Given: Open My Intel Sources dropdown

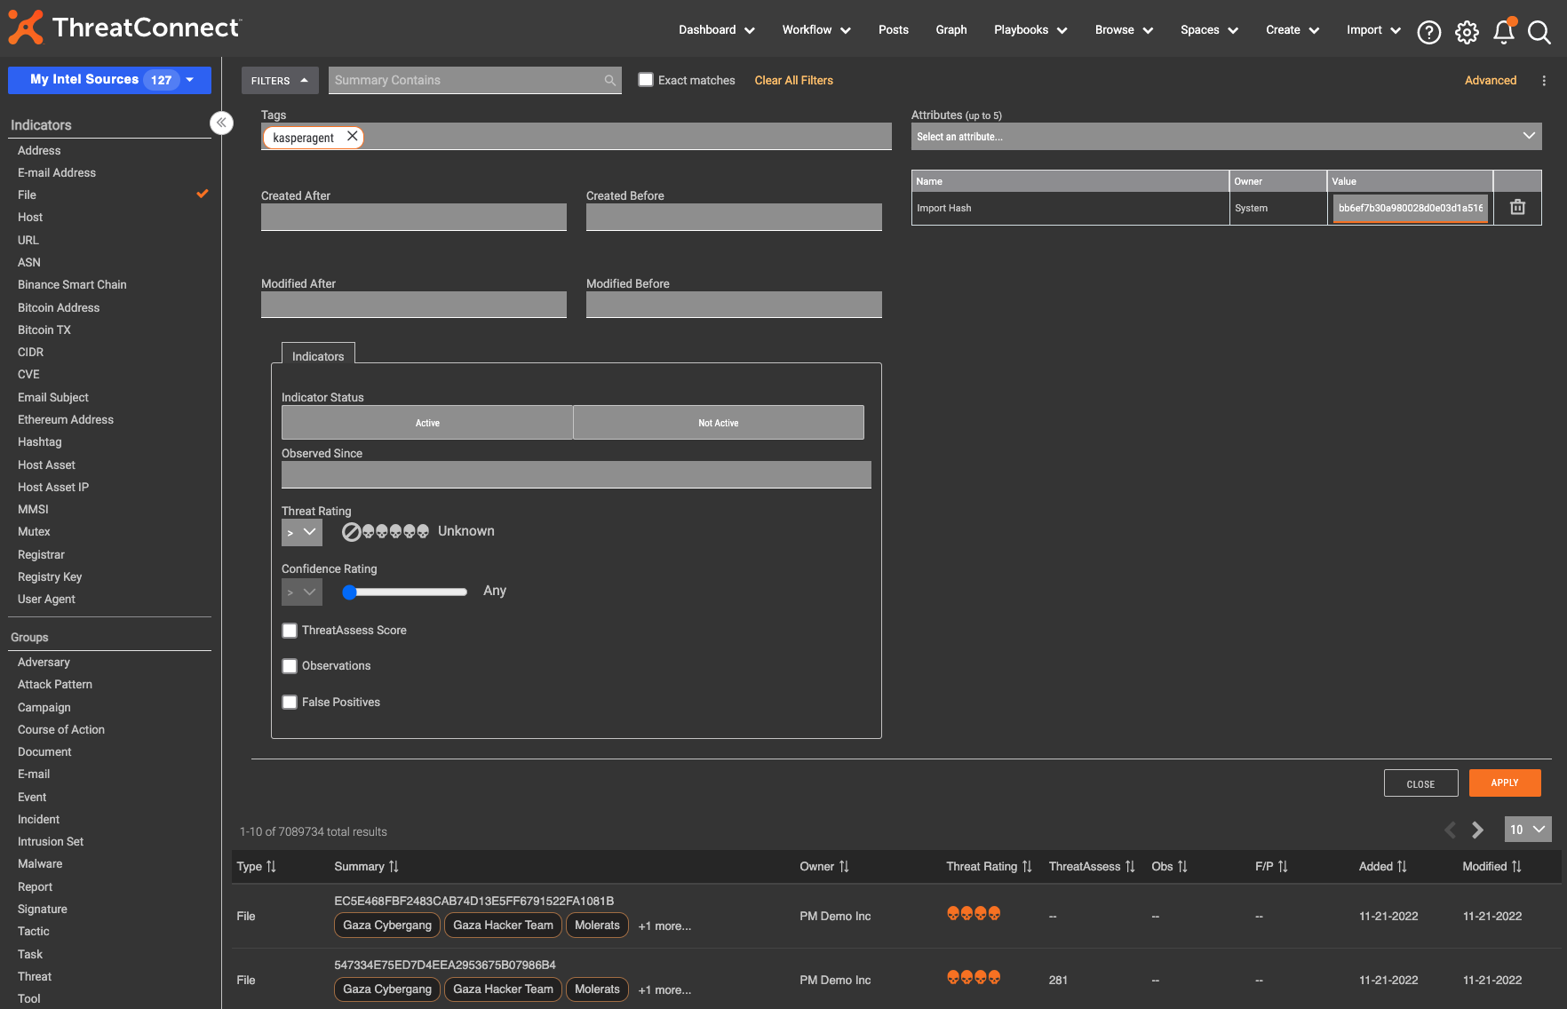Looking at the screenshot, I should (x=109, y=79).
